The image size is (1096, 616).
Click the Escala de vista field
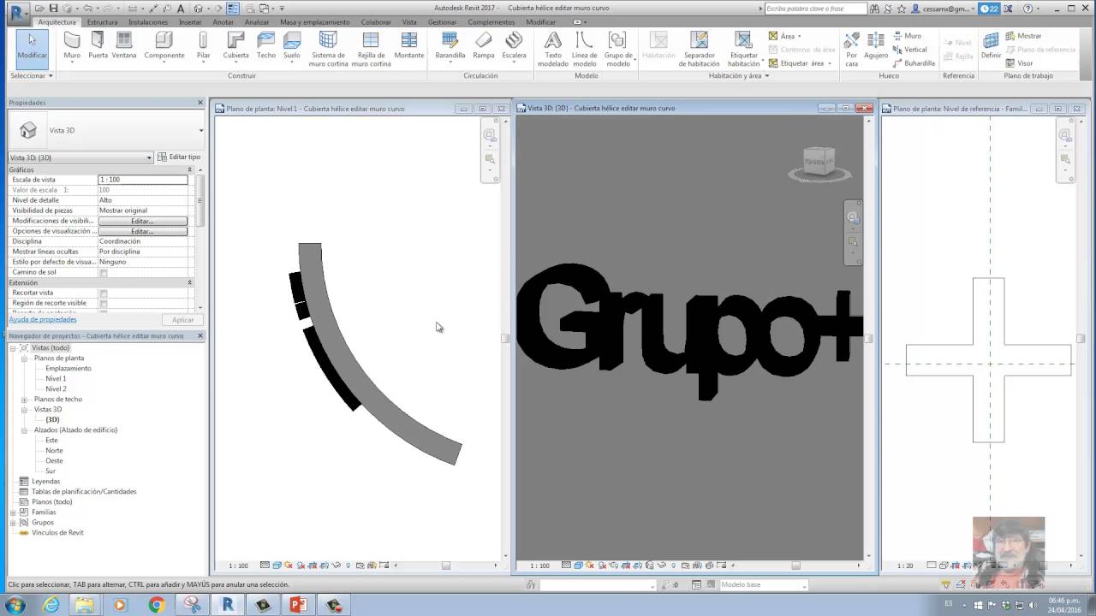pos(143,180)
